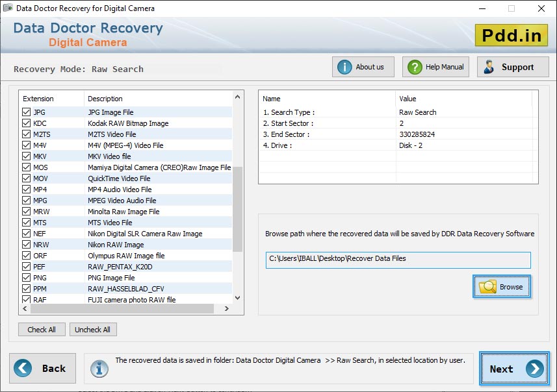Select 'Kodak RAW Bitmap Image' description
The image size is (557, 392).
tap(128, 123)
